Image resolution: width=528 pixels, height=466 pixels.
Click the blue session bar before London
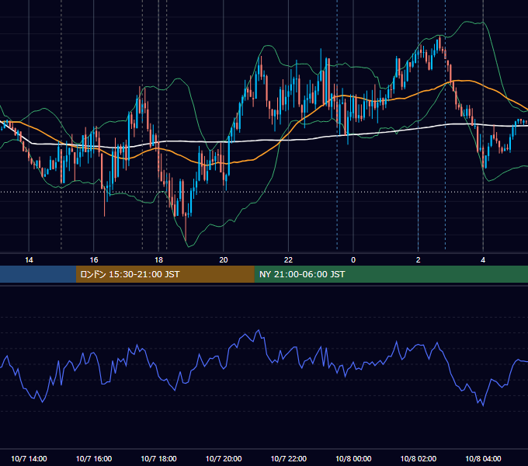[x=38, y=274]
